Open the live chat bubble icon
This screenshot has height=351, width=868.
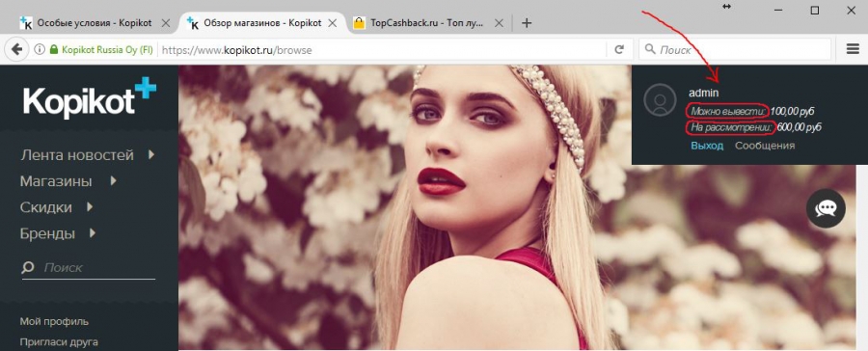click(x=826, y=208)
